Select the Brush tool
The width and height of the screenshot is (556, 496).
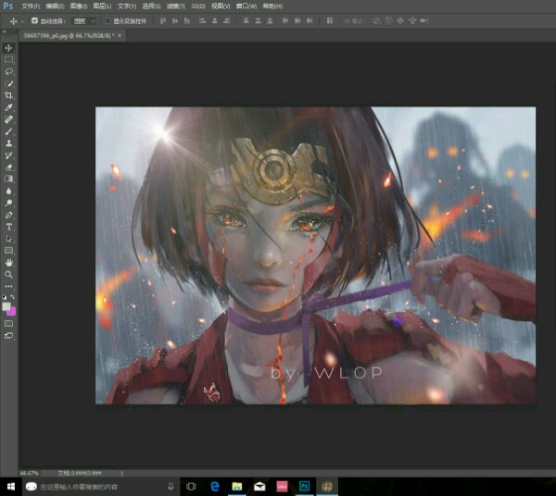8,131
